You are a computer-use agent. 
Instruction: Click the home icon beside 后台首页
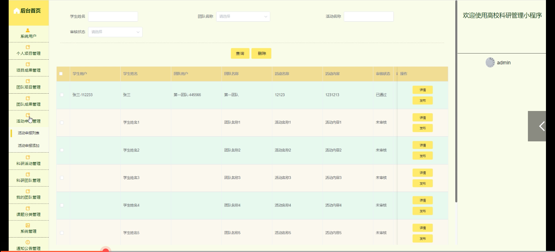pos(16,11)
